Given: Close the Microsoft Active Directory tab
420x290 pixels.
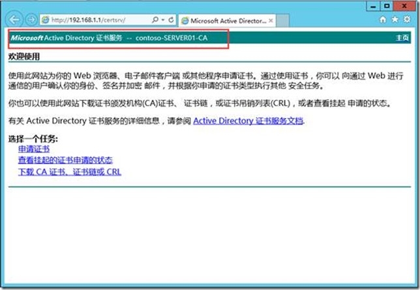Looking at the screenshot, I should [271, 20].
